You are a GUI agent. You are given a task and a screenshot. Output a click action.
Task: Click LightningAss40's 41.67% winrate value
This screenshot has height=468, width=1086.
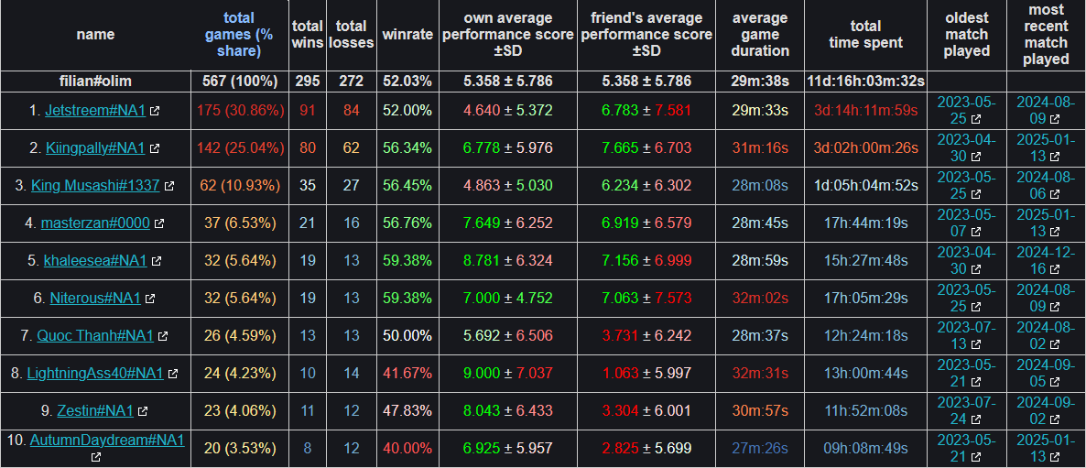[x=407, y=373]
